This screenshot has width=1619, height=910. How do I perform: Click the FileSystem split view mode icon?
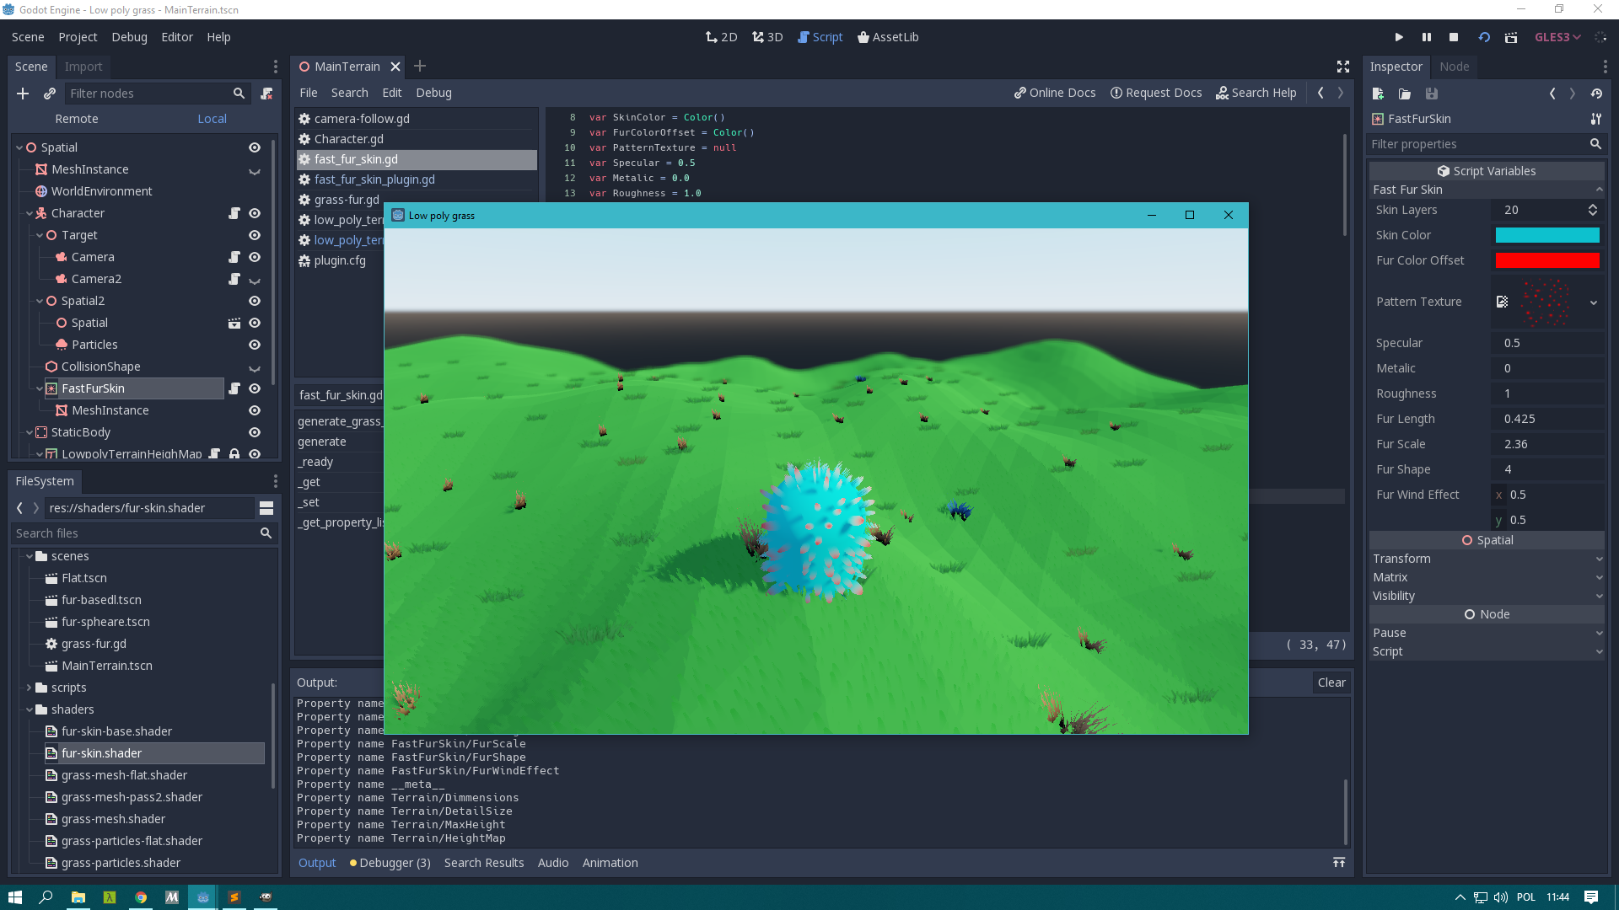pos(266,508)
